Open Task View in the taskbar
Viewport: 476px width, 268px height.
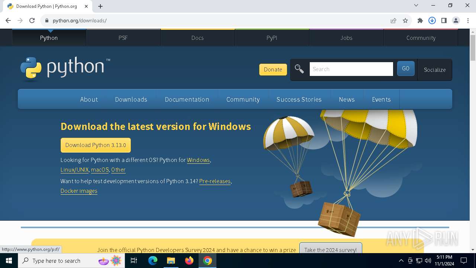tap(134, 261)
